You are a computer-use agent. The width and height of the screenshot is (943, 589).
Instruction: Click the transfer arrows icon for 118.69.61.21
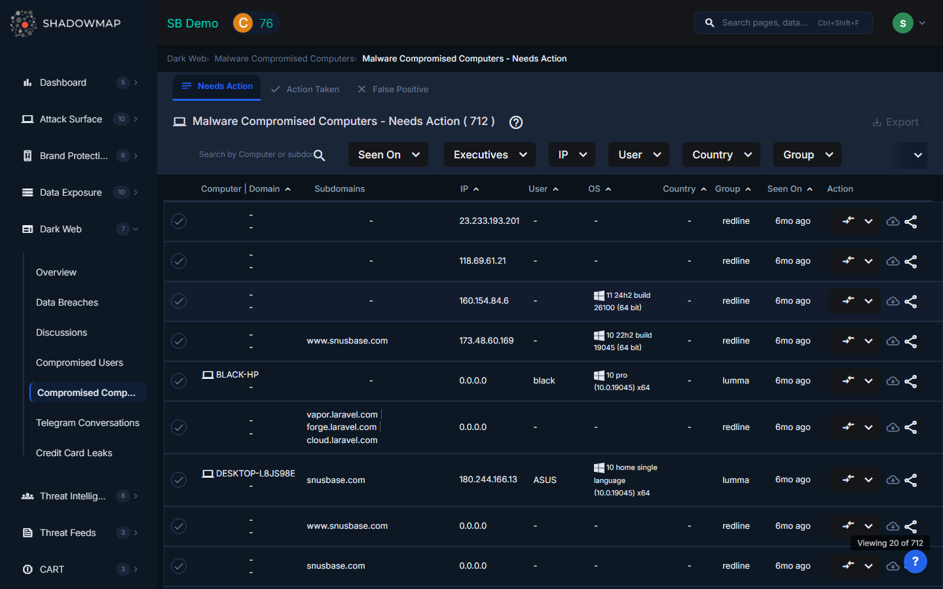(848, 261)
